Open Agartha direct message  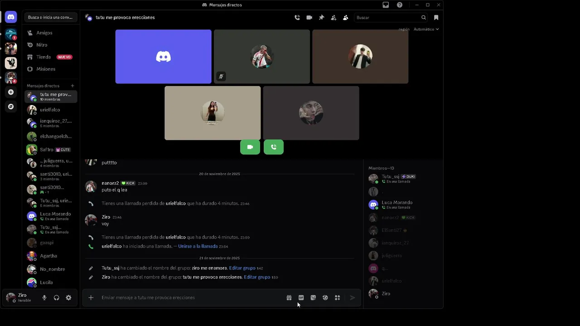(x=51, y=256)
